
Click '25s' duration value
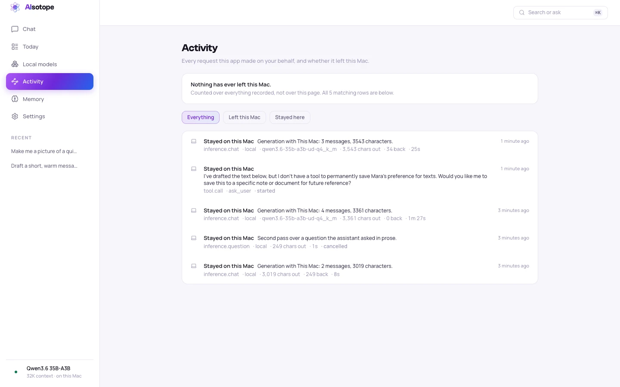[415, 149]
